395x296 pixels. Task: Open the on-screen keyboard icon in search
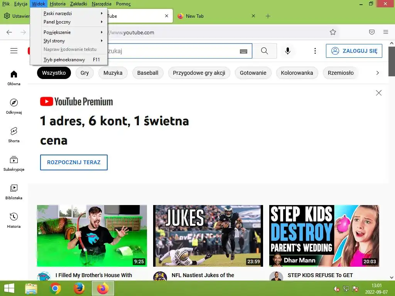[243, 51]
